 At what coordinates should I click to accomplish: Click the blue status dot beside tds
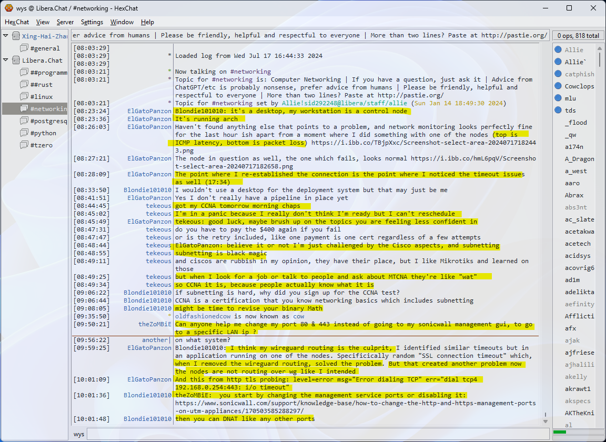click(558, 110)
